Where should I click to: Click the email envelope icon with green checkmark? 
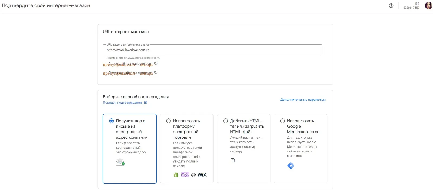120,162
